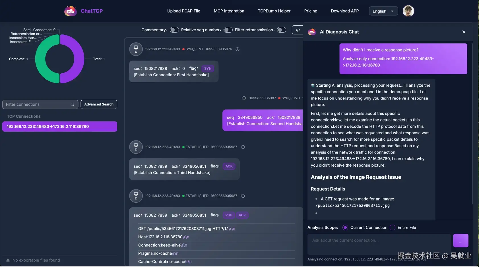Click the search magnifier in Filter connections
This screenshot has width=479, height=267.
[x=72, y=104]
